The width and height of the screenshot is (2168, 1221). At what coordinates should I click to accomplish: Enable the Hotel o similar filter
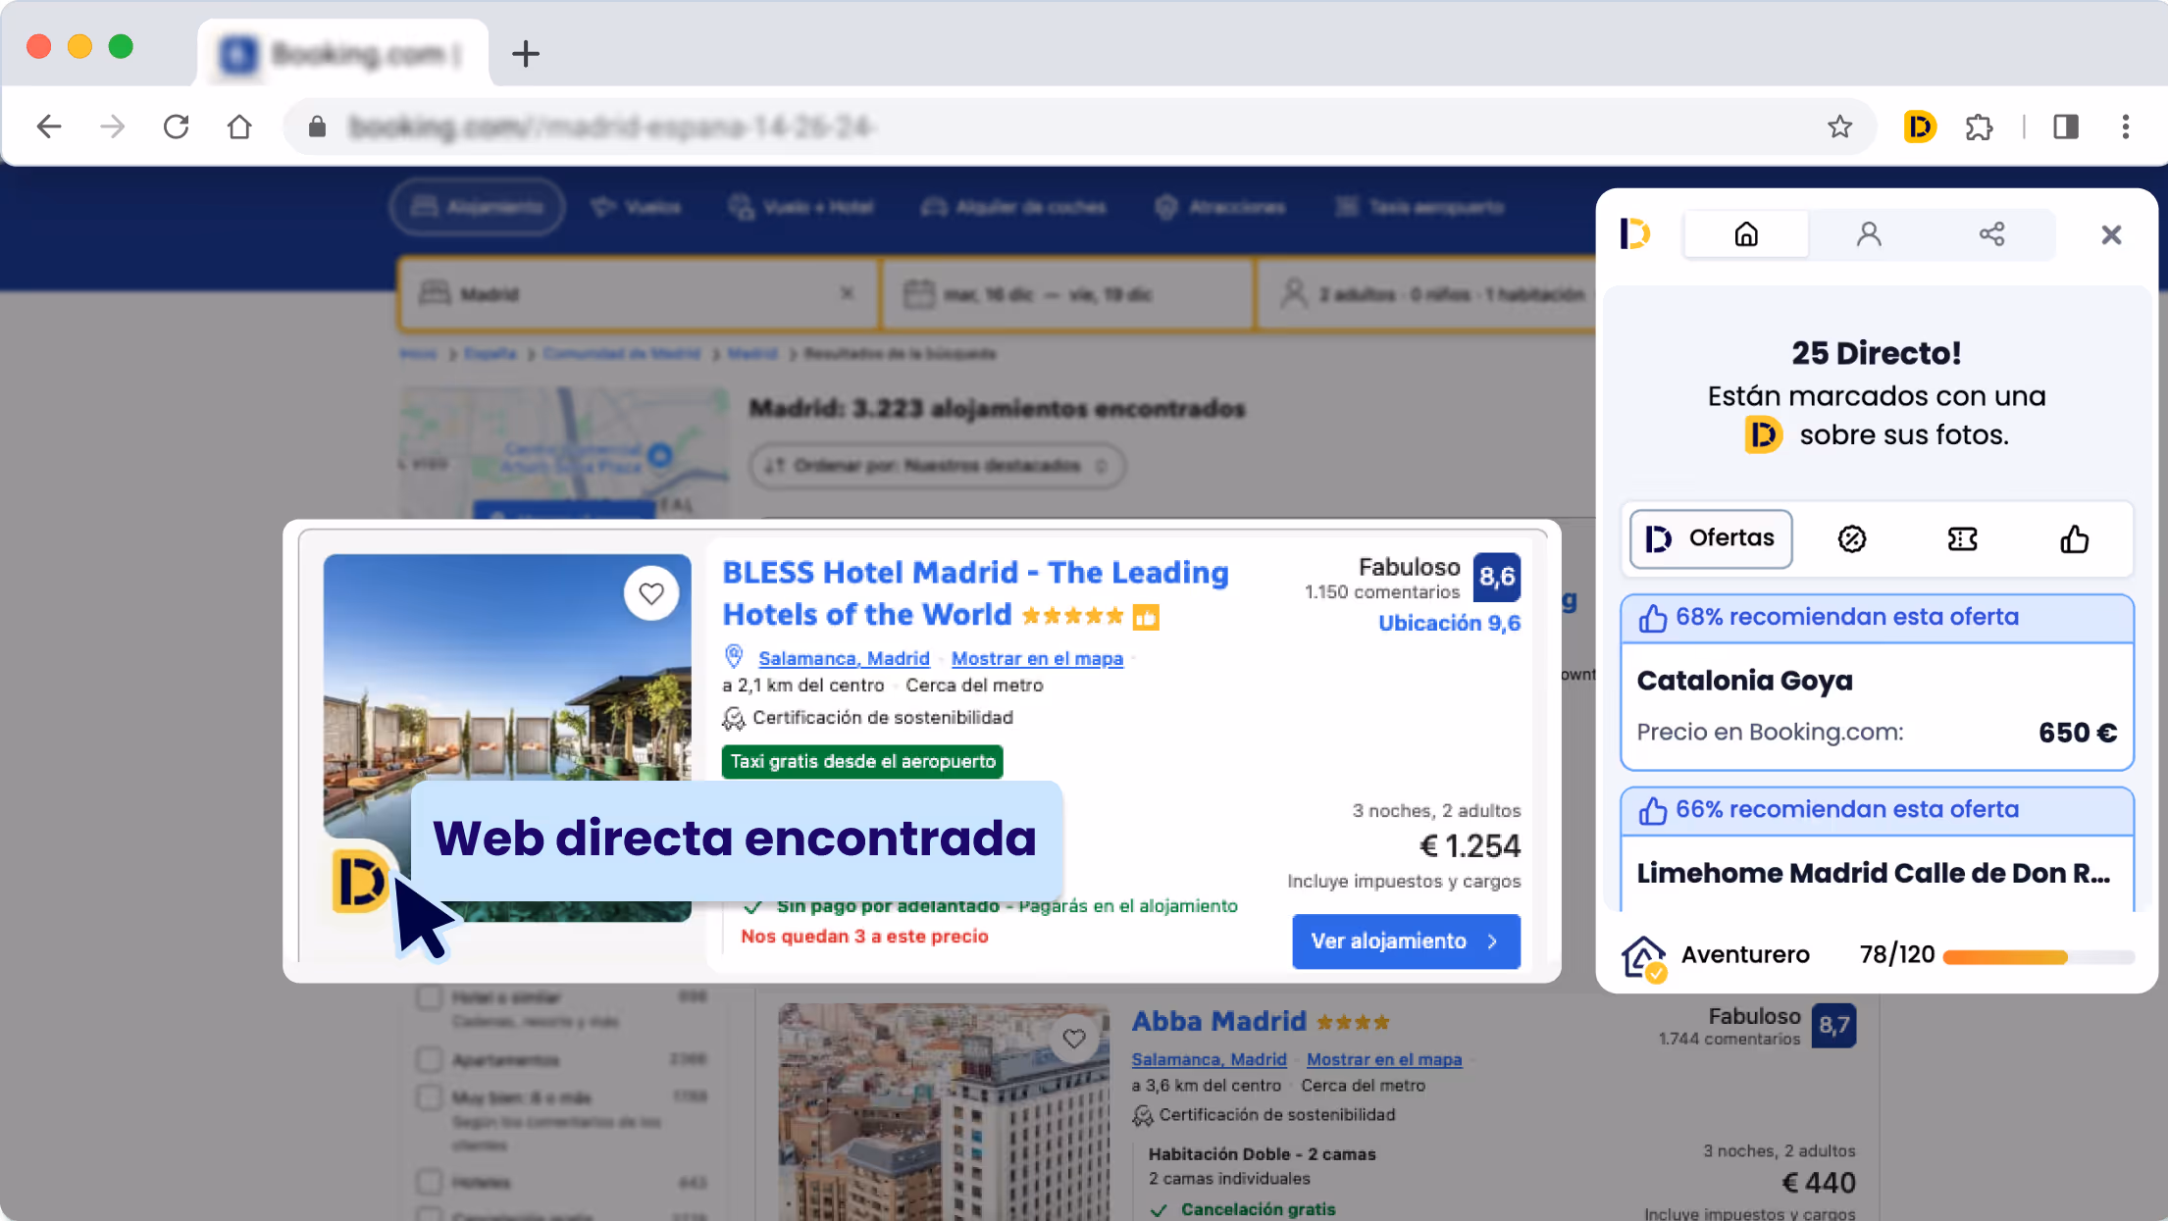click(x=430, y=997)
